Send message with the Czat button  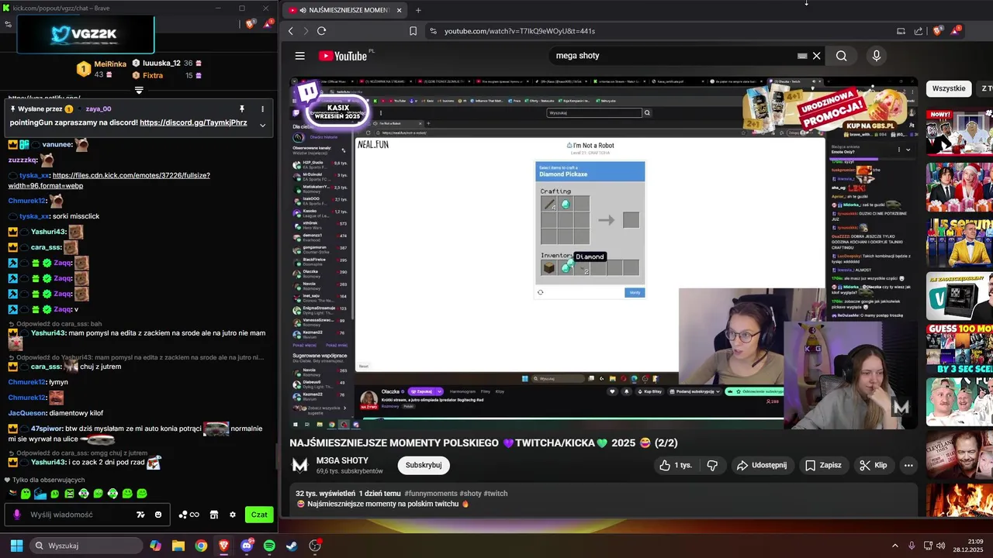point(259,515)
